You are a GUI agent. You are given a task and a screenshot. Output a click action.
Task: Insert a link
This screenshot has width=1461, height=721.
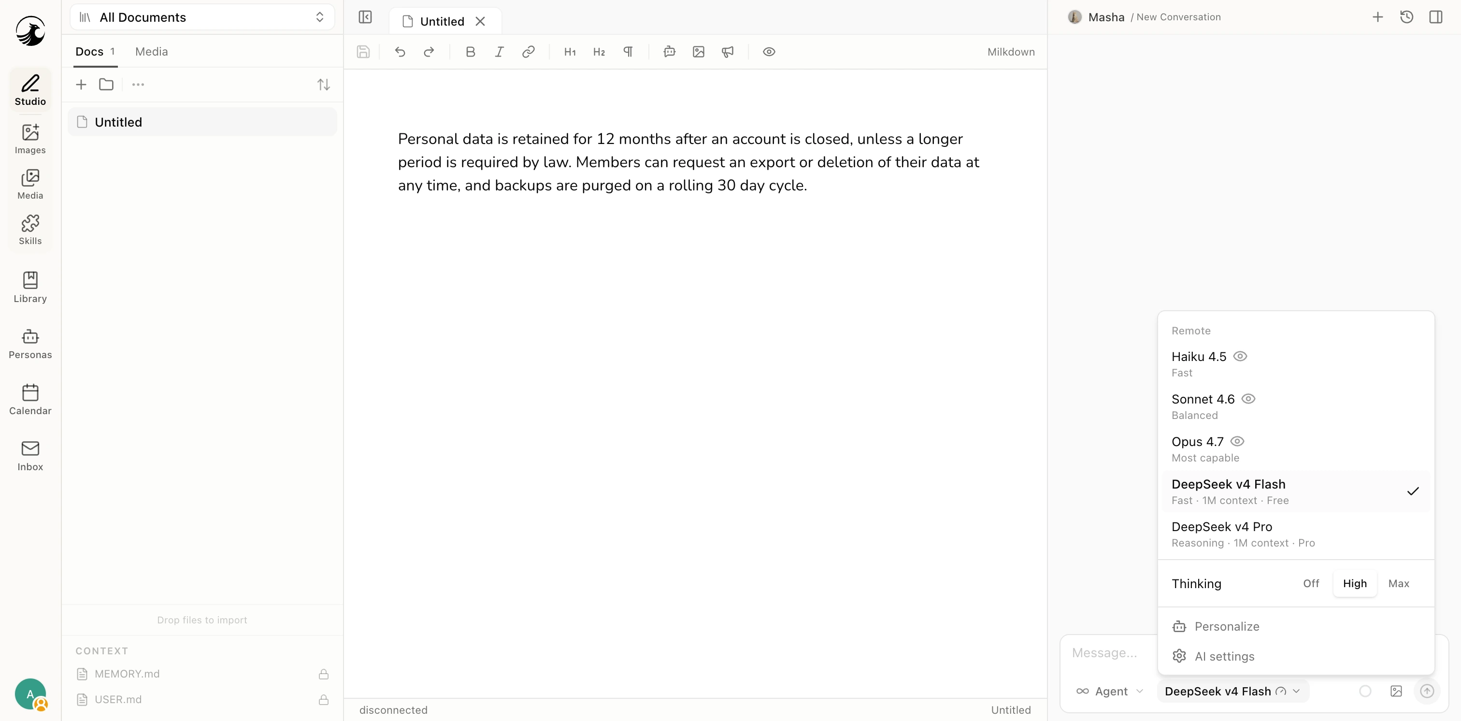click(528, 52)
